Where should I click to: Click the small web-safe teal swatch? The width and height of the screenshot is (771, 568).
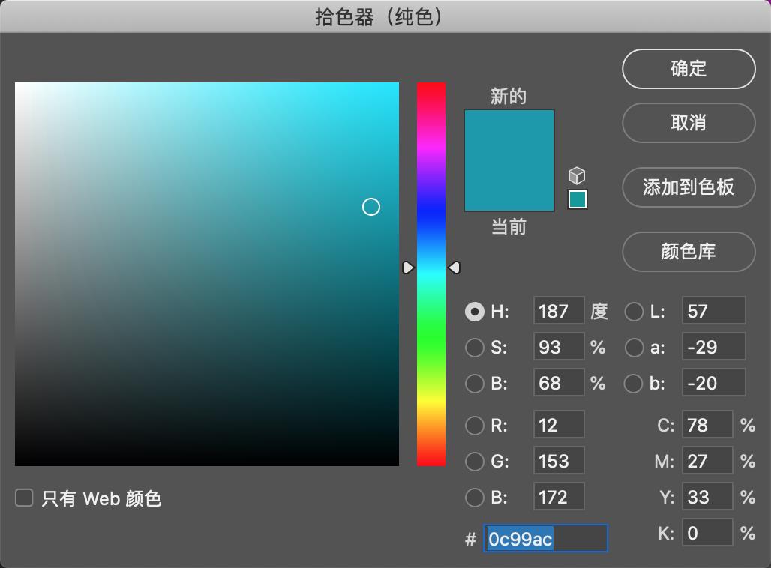[x=577, y=199]
